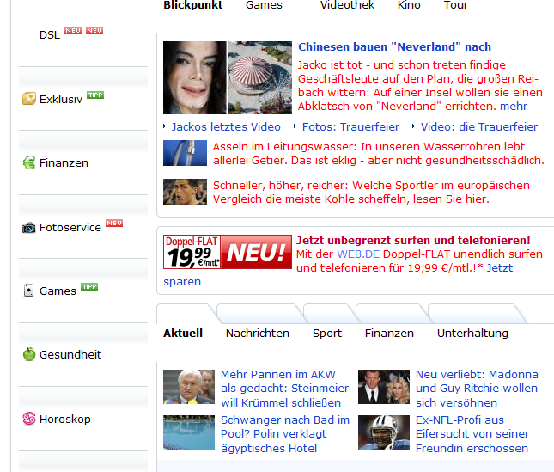
Task: Go to Finanzen in the sidebar
Action: point(64,163)
